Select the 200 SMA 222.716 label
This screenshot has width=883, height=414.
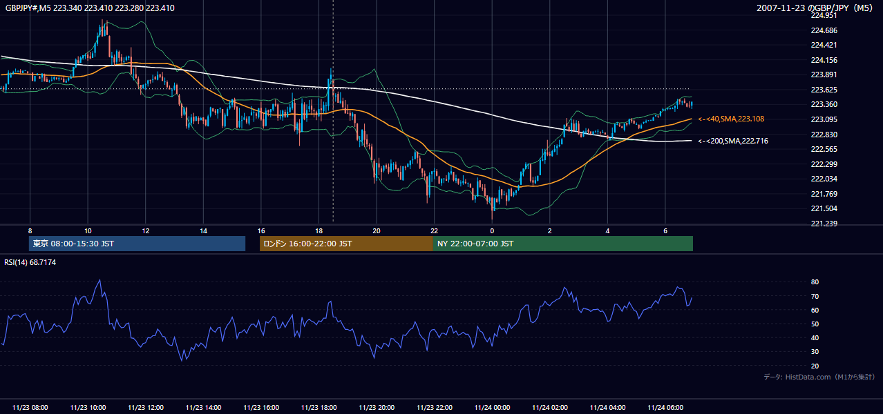tap(734, 141)
